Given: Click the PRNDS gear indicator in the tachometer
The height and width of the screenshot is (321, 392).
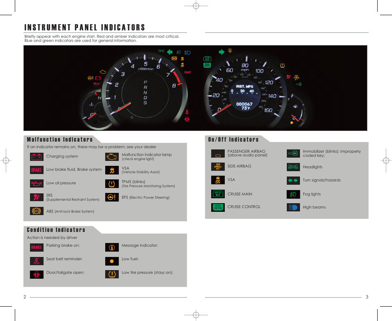Looking at the screenshot, I should [145, 92].
